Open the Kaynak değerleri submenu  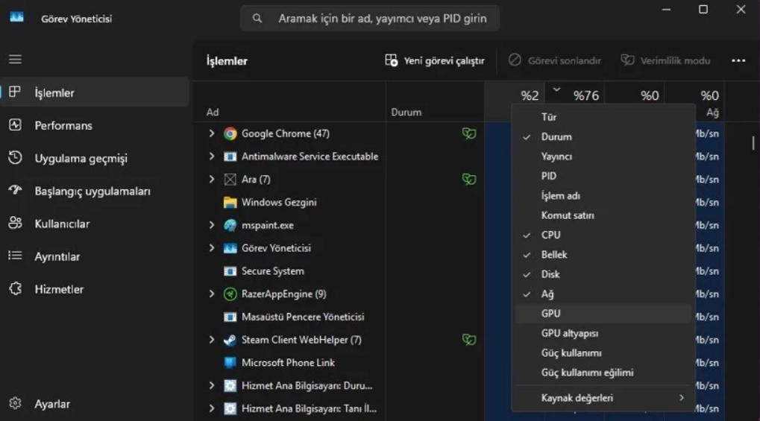(x=603, y=398)
